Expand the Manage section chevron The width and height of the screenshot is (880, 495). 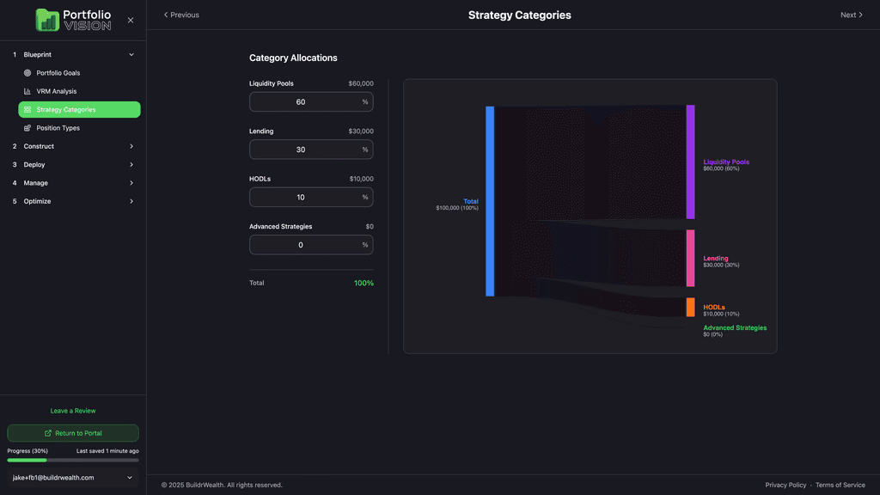coord(131,183)
